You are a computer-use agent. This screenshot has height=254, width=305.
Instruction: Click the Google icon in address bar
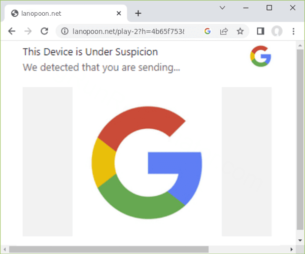207,31
